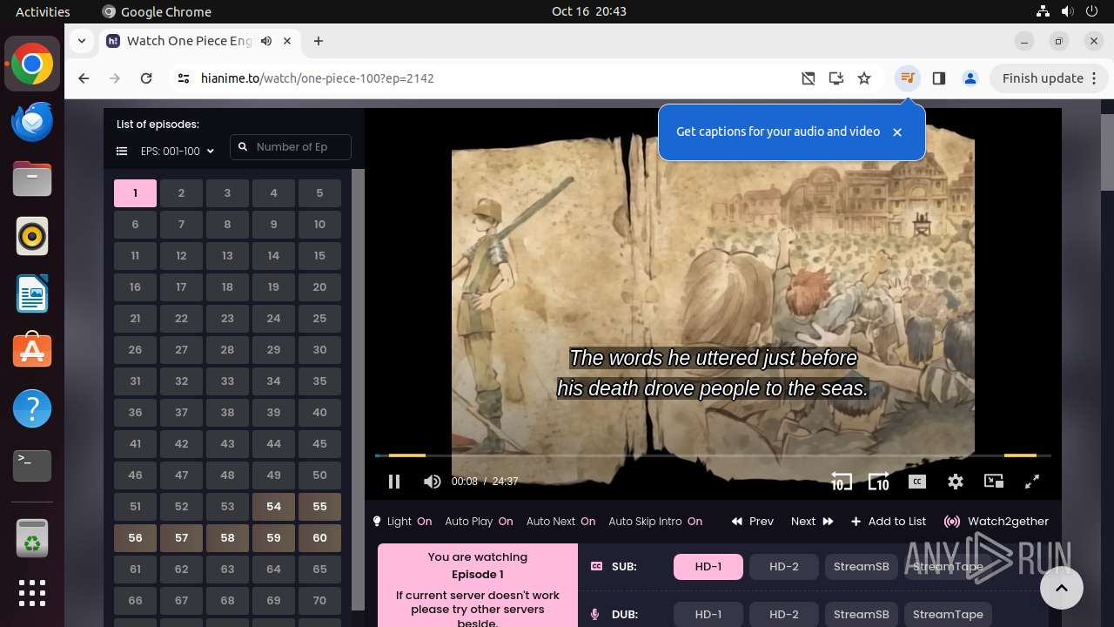The height and width of the screenshot is (627, 1114).
Task: Toggle Auto Play setting
Action: click(479, 522)
